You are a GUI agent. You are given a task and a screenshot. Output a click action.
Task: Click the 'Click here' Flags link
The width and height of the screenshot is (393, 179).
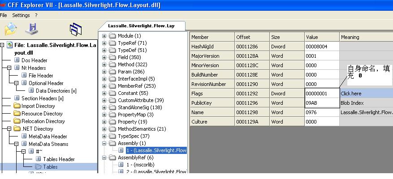click(351, 94)
